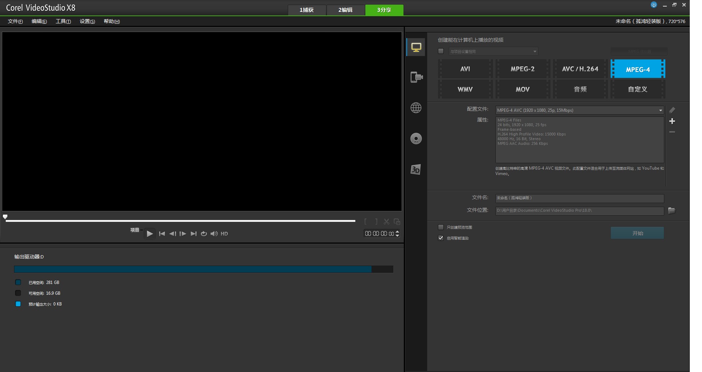The height and width of the screenshot is (372, 702).
Task: Browse for file location folder icon
Action: tap(671, 210)
